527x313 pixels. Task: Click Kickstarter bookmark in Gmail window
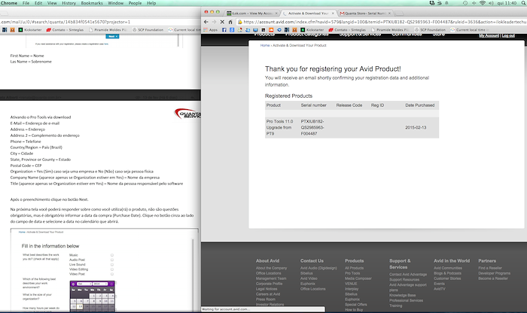[x=30, y=30]
